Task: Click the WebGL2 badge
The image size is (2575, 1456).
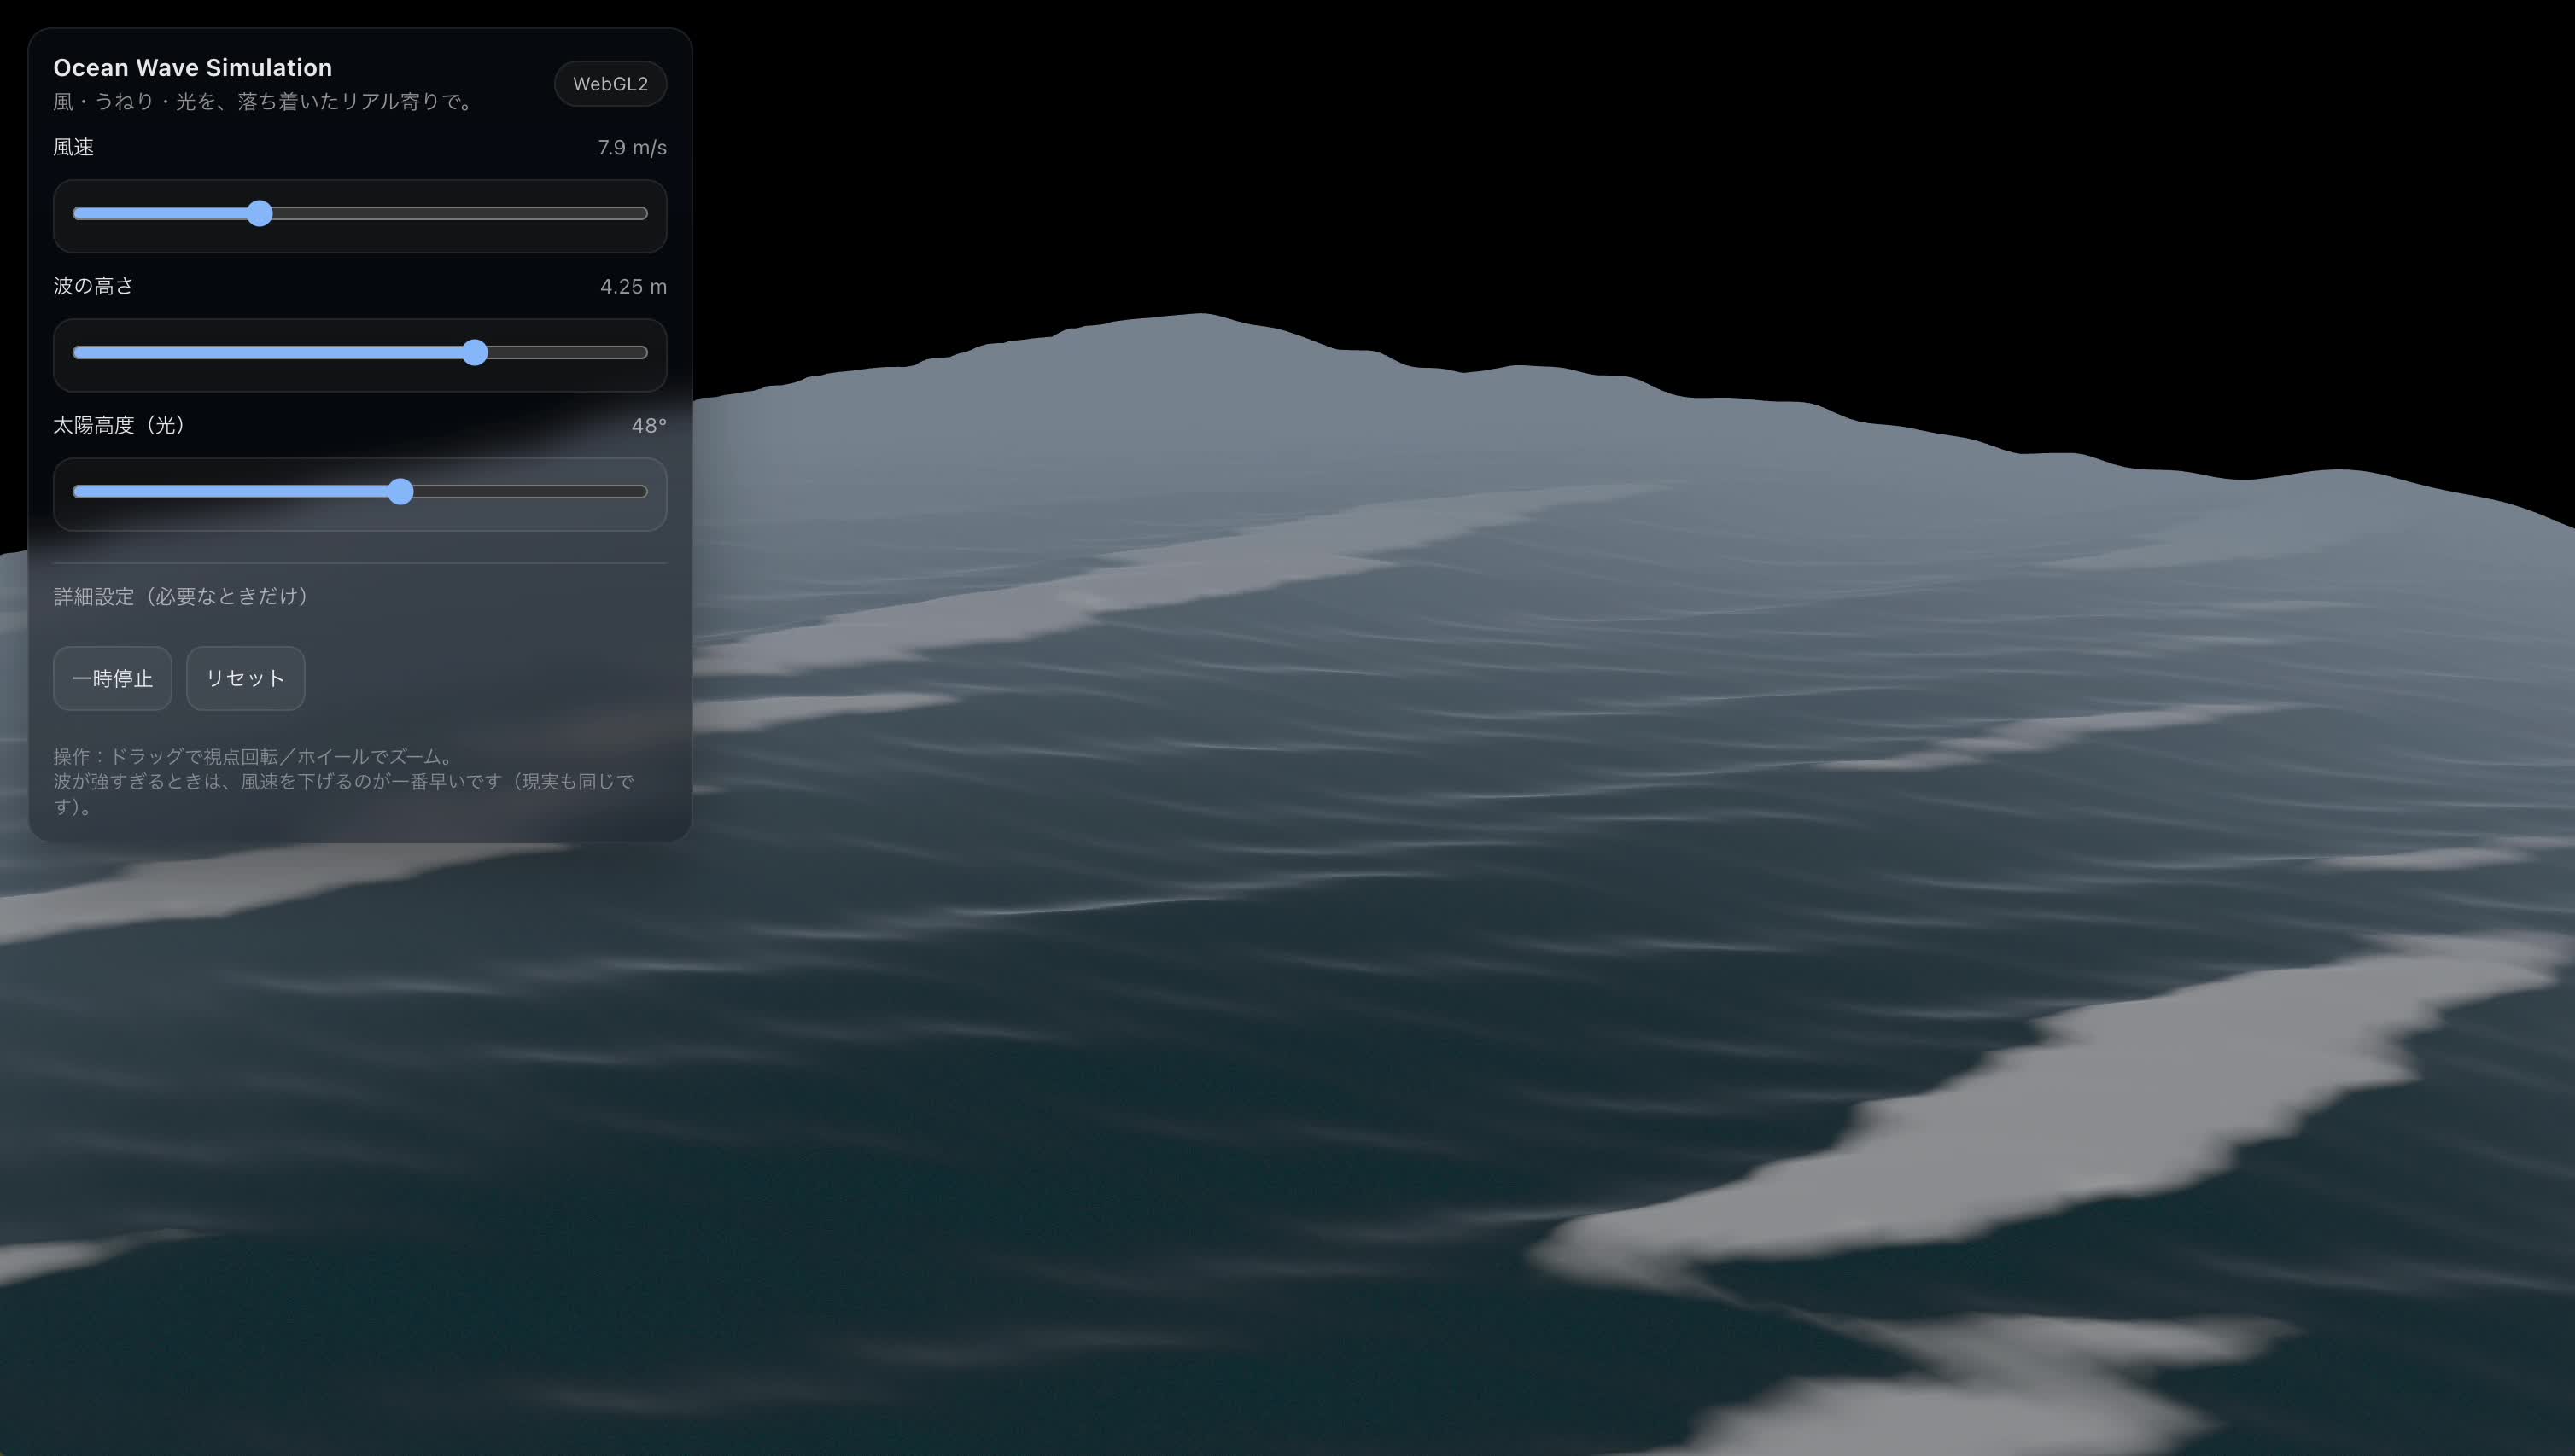Action: [x=610, y=84]
